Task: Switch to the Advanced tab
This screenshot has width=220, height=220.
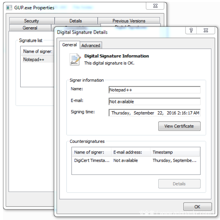Action: point(91,45)
